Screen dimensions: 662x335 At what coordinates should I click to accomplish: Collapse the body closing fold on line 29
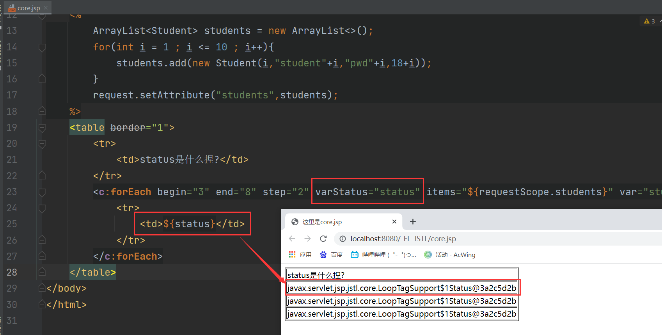42,288
